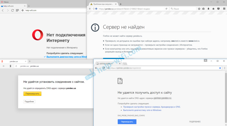Go forward in the Opera window
The height and width of the screenshot is (126, 227).
[8, 10]
